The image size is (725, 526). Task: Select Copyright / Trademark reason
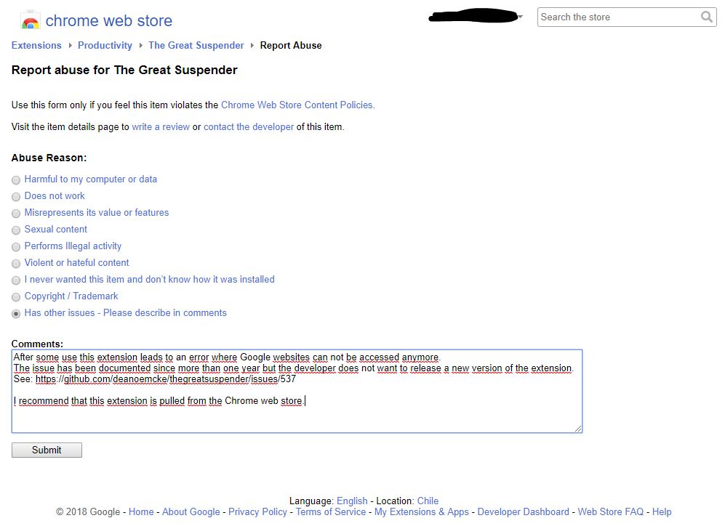[x=16, y=297]
